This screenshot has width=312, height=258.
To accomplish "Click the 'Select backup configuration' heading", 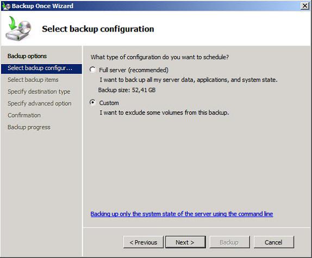I will (98, 29).
